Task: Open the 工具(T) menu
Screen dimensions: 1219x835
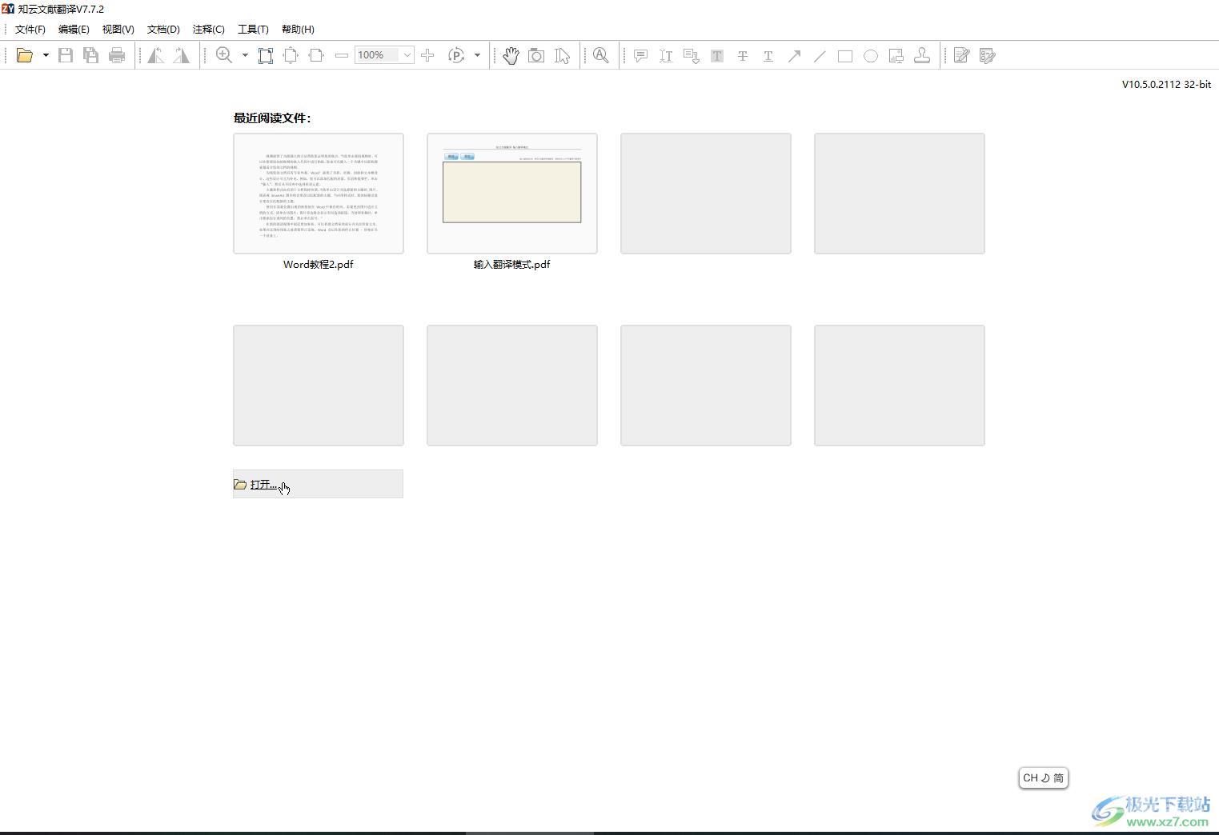Action: point(253,29)
